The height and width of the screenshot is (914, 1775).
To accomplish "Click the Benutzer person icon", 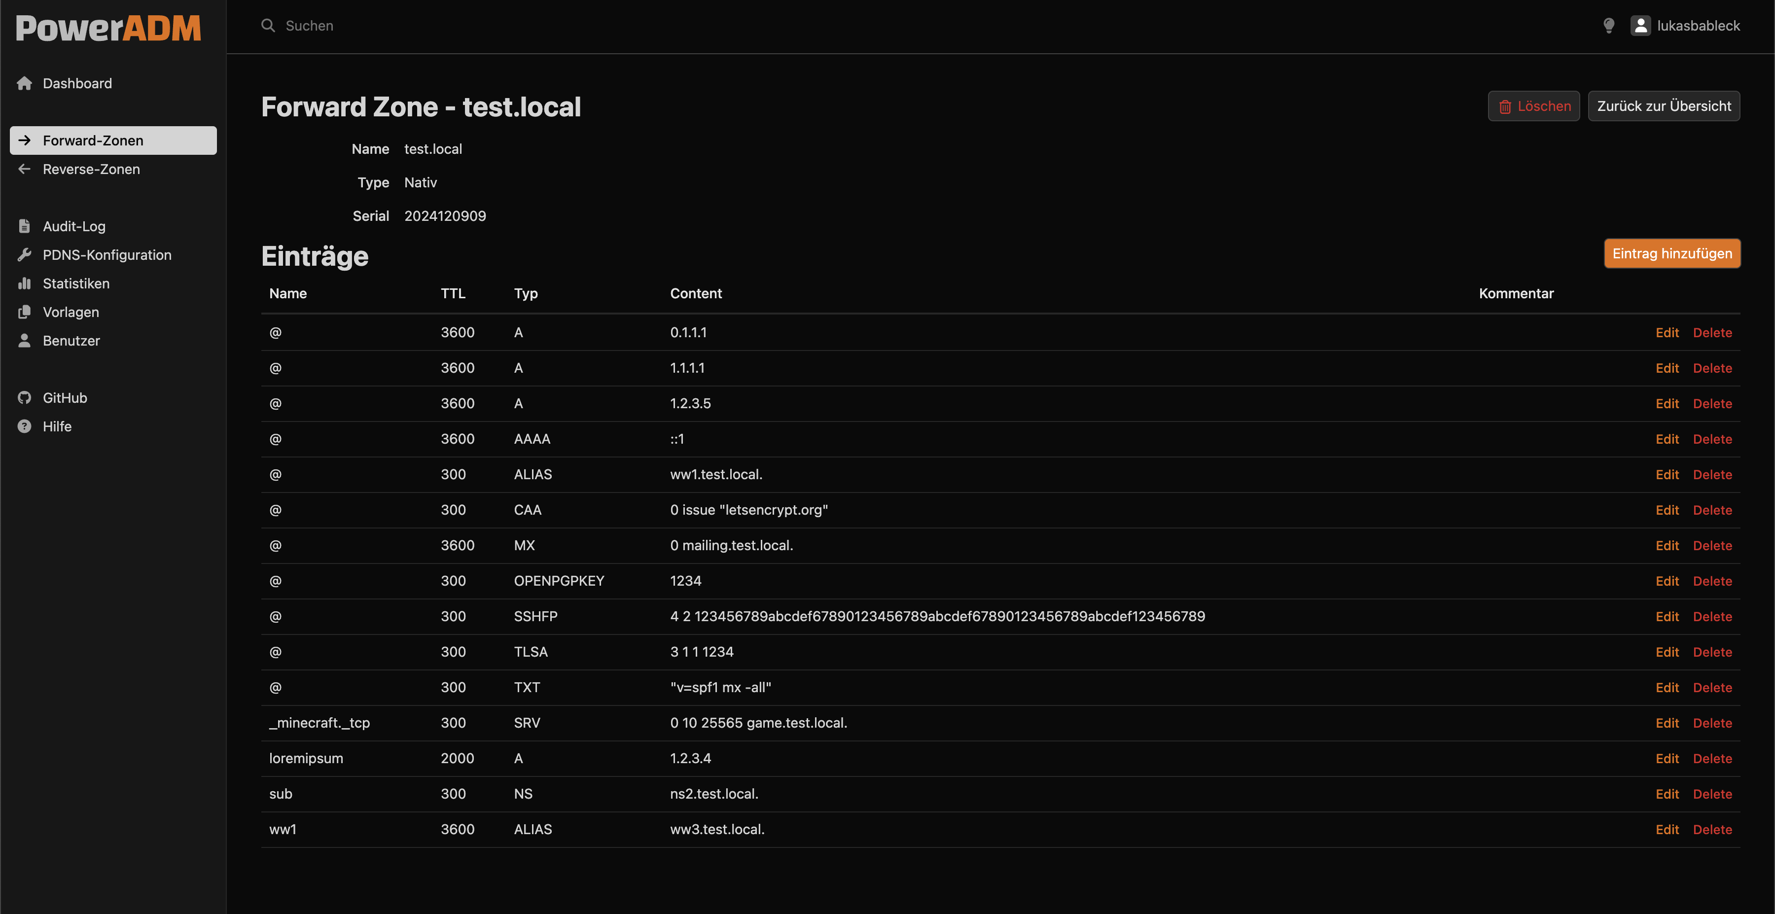I will click(x=25, y=340).
